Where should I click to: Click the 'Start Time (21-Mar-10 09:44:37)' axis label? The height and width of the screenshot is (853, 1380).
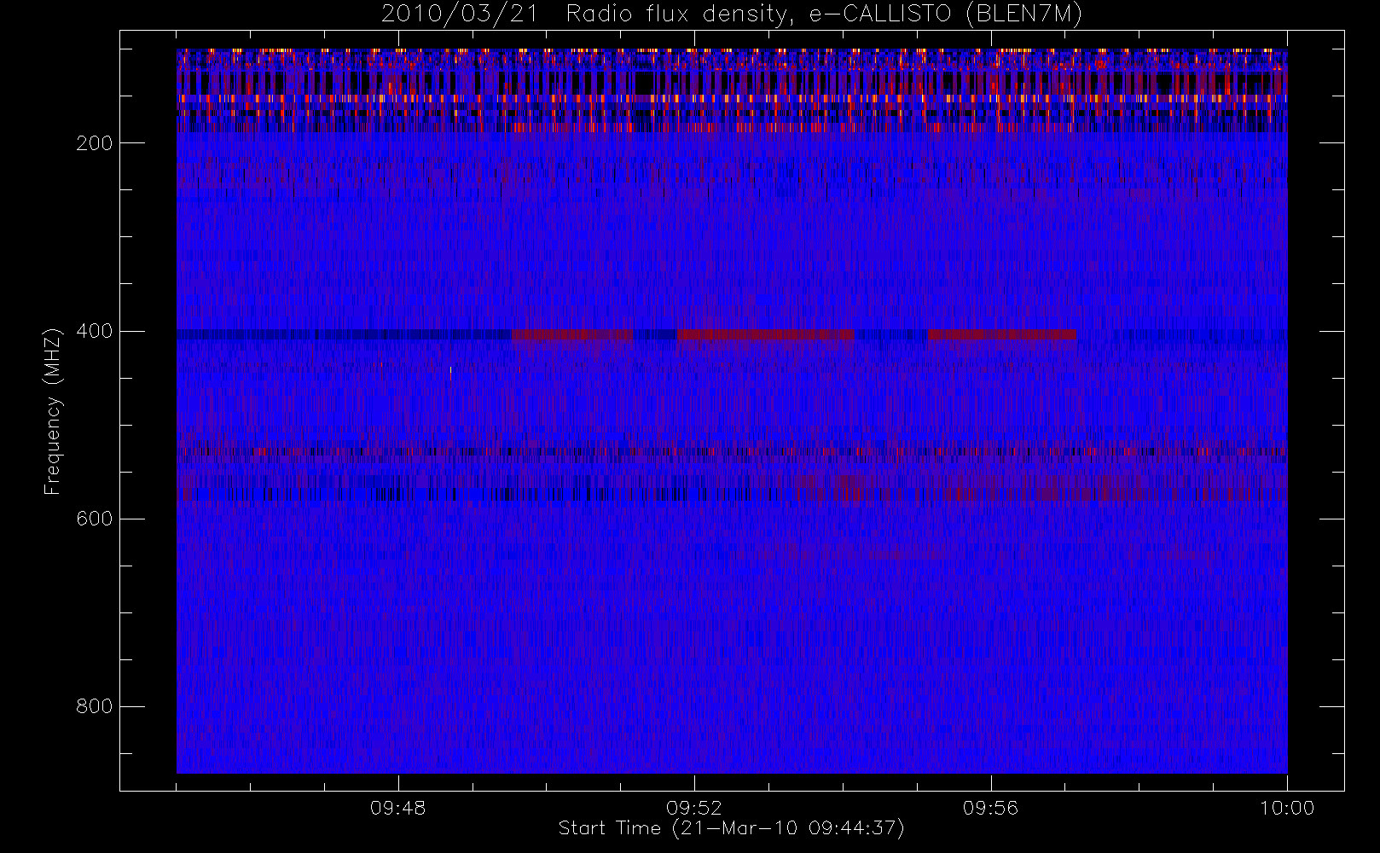coord(731,828)
